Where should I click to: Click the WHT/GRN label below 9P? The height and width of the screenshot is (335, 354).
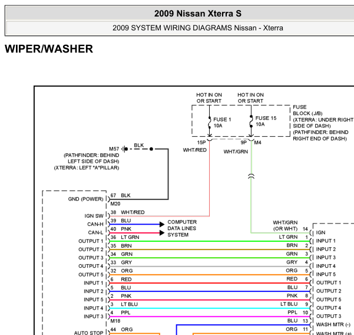click(236, 152)
